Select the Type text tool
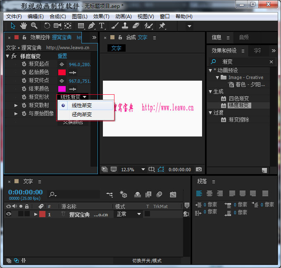The height and width of the screenshot is (268, 281). click(102, 26)
